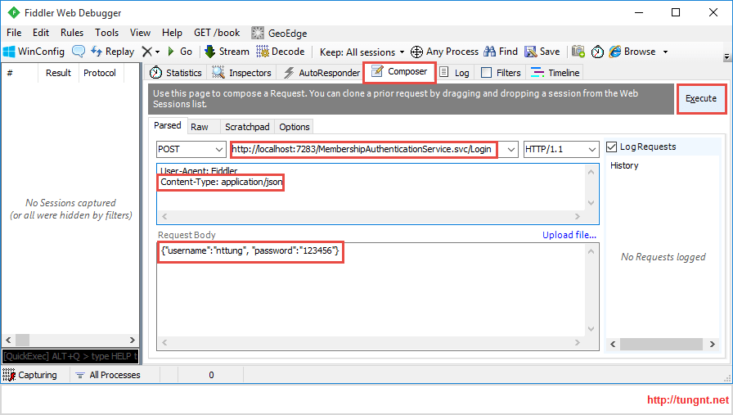Click the headers box scroll-down arrow

click(591, 203)
